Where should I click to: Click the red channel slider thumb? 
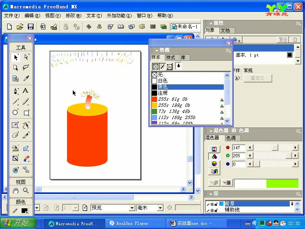[275, 147]
